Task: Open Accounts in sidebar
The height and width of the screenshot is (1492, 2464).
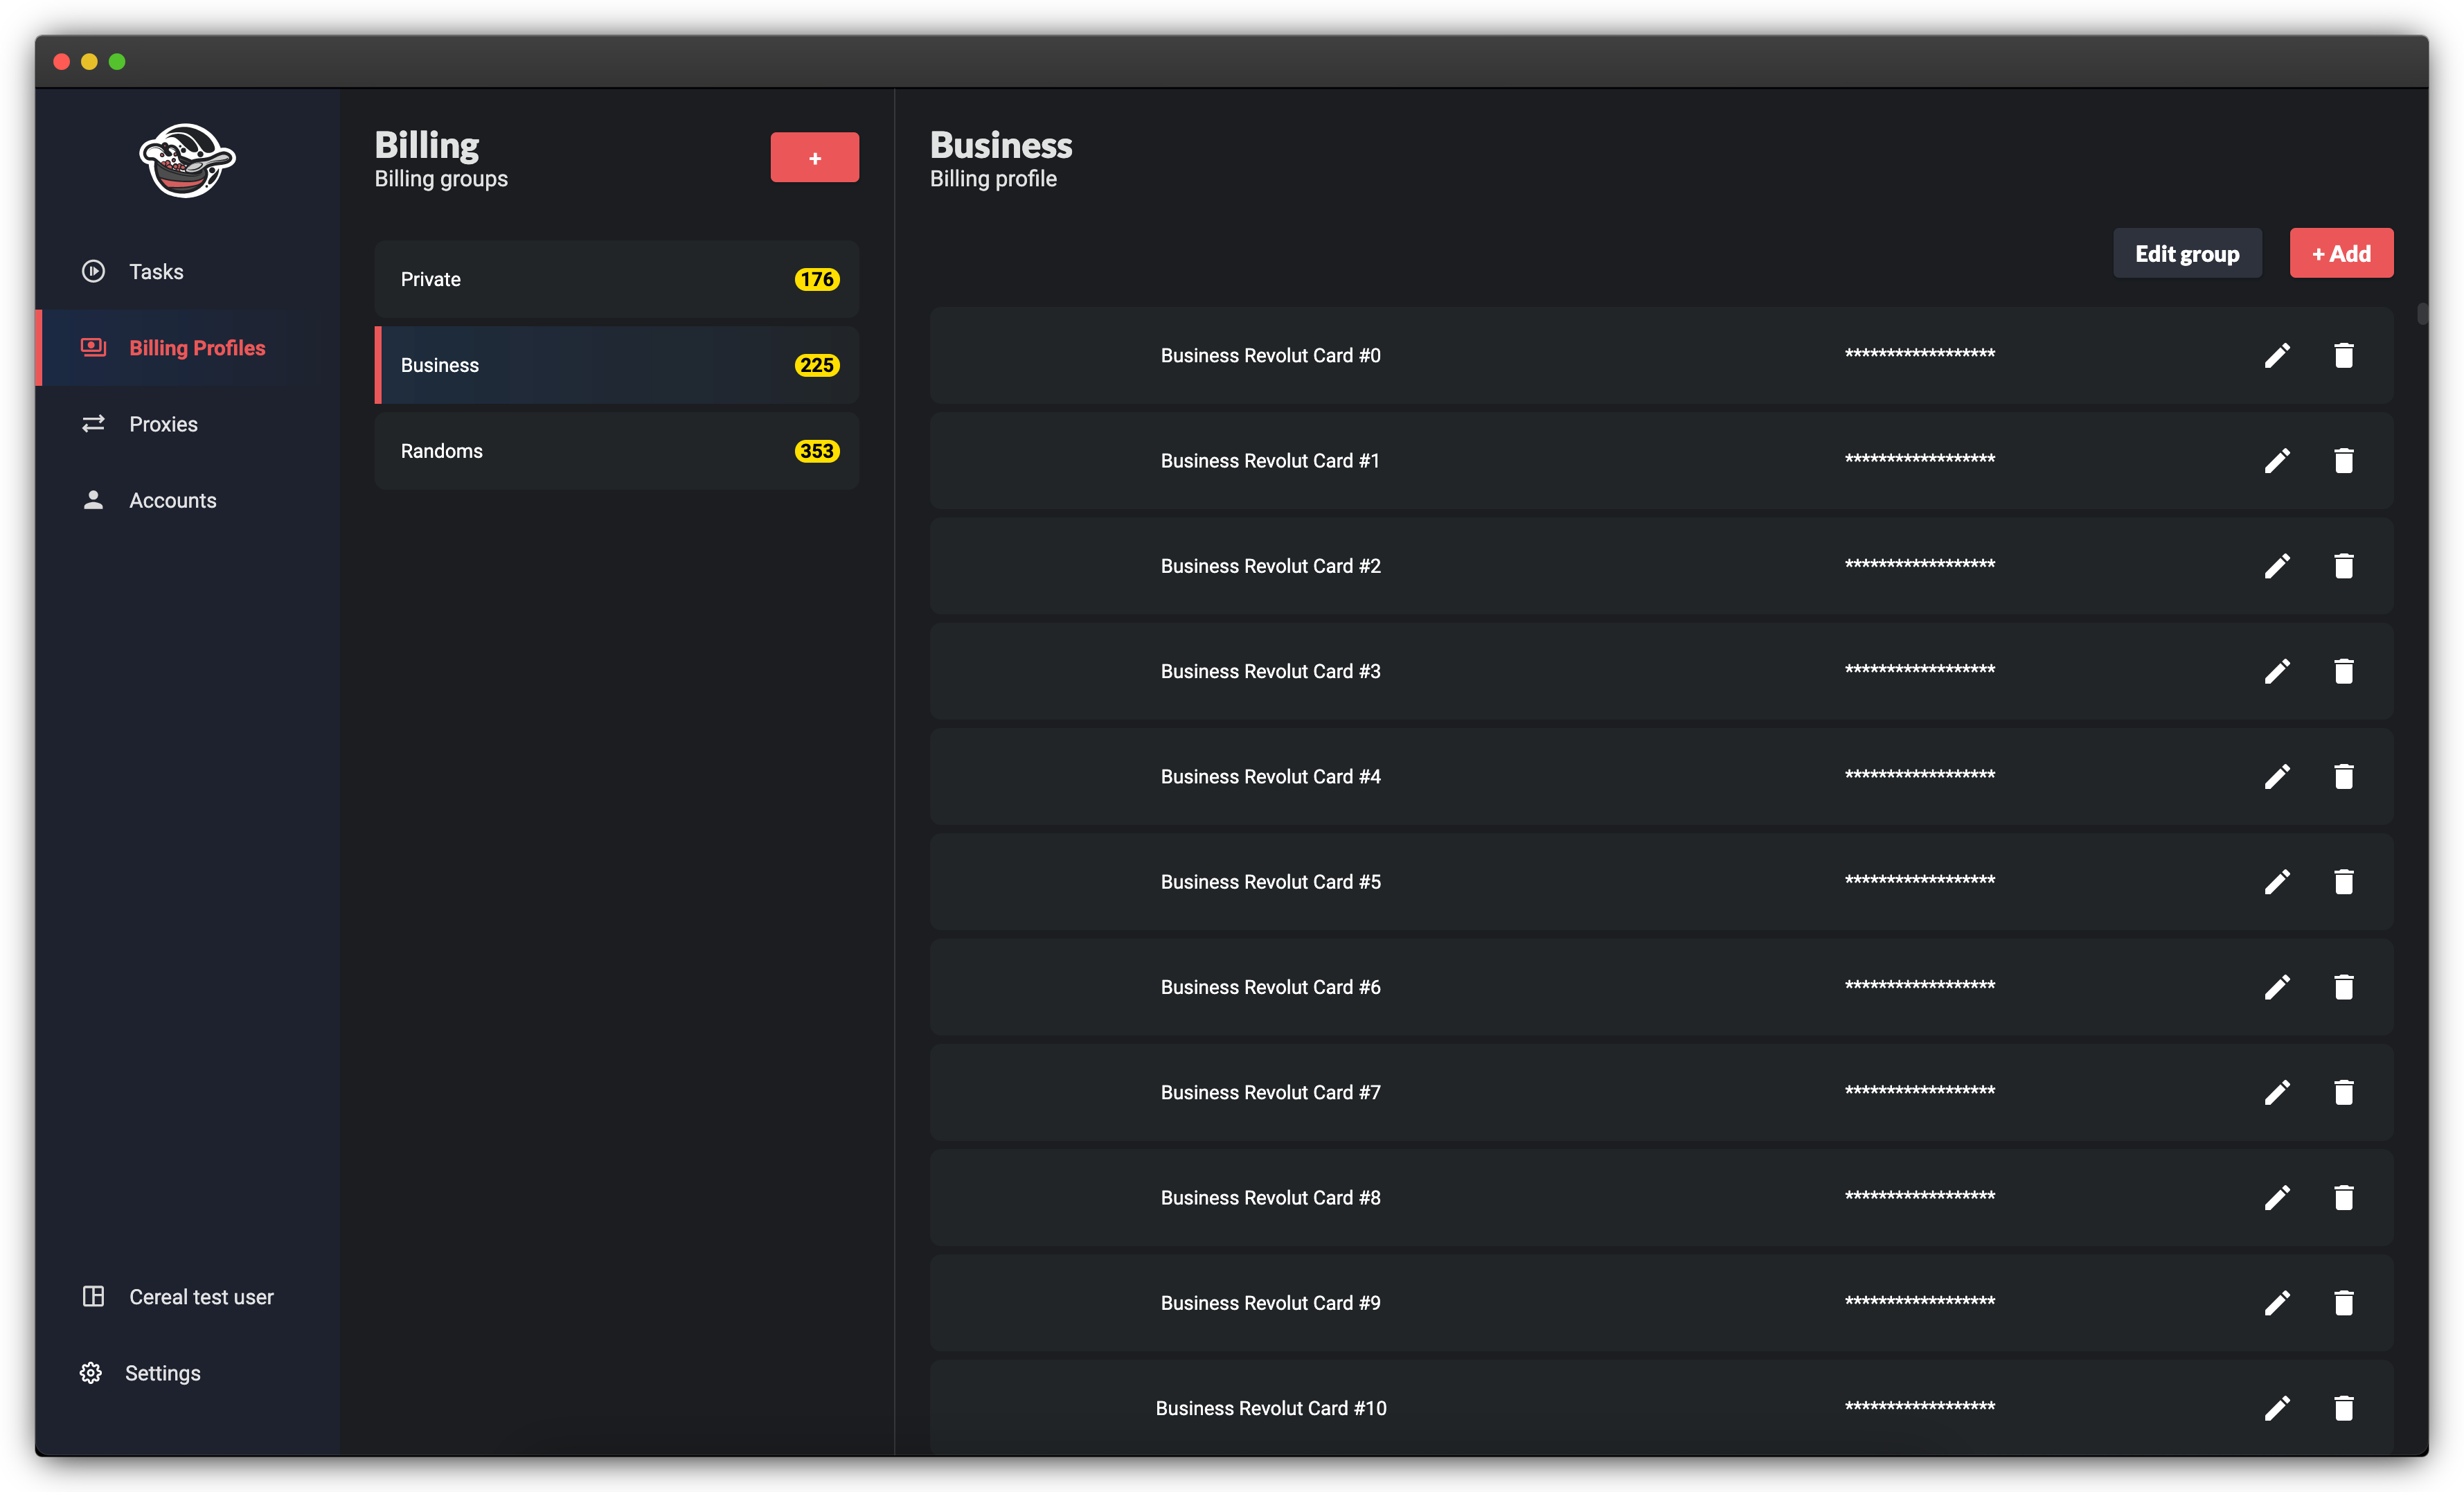Action: coord(172,500)
